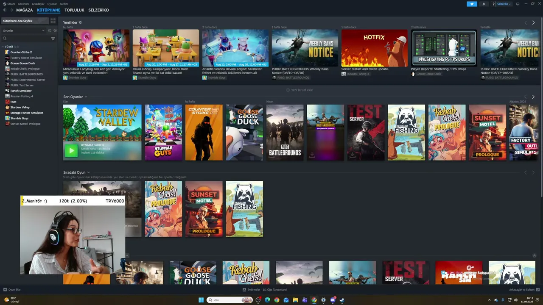Image resolution: width=543 pixels, height=305 pixels.
Task: Click Microsoft Edge icon in the taskbar
Action: [x=267, y=300]
